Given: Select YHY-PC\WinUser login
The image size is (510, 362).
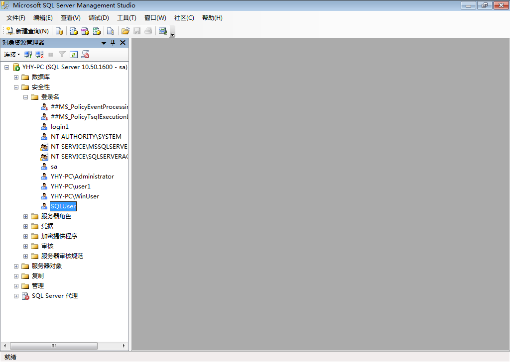Looking at the screenshot, I should (75, 196).
